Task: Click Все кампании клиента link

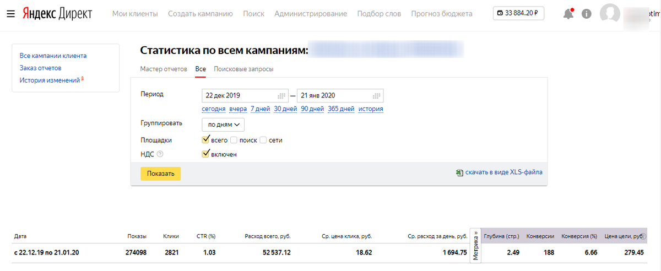Action: pos(53,56)
